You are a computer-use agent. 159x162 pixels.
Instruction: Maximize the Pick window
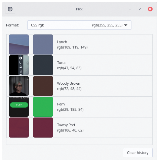[140, 9]
